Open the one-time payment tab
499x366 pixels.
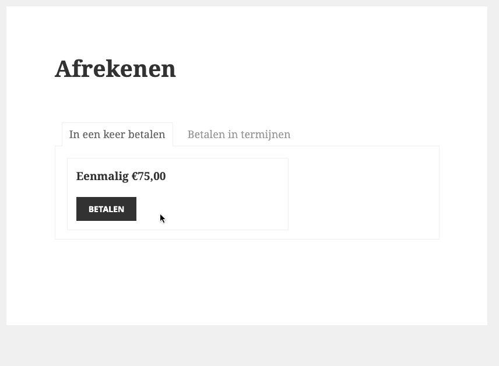pyautogui.click(x=117, y=135)
